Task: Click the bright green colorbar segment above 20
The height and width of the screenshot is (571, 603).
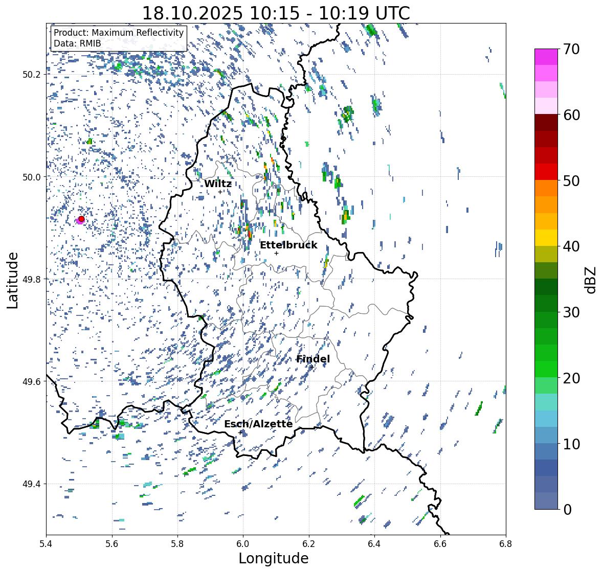Action: point(546,369)
